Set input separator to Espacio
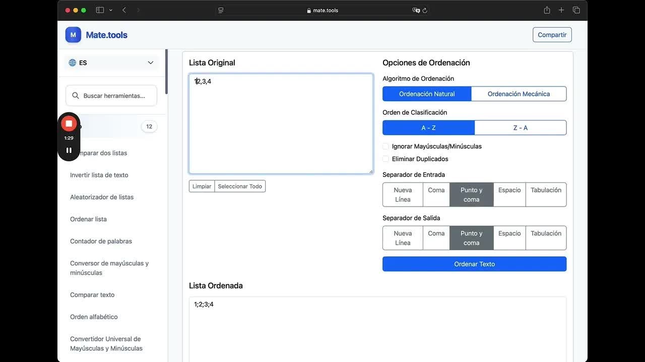645x362 pixels. tap(509, 195)
